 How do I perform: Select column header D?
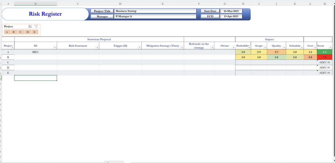pos(120,4)
